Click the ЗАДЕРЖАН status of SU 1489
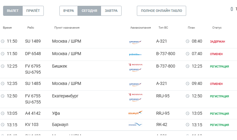The width and height of the screenshot is (237, 140). [x=217, y=41]
